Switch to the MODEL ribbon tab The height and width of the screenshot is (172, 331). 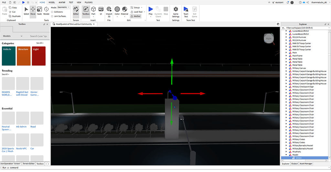coord(52,3)
